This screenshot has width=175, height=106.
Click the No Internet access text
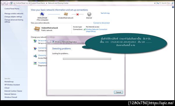92,27
